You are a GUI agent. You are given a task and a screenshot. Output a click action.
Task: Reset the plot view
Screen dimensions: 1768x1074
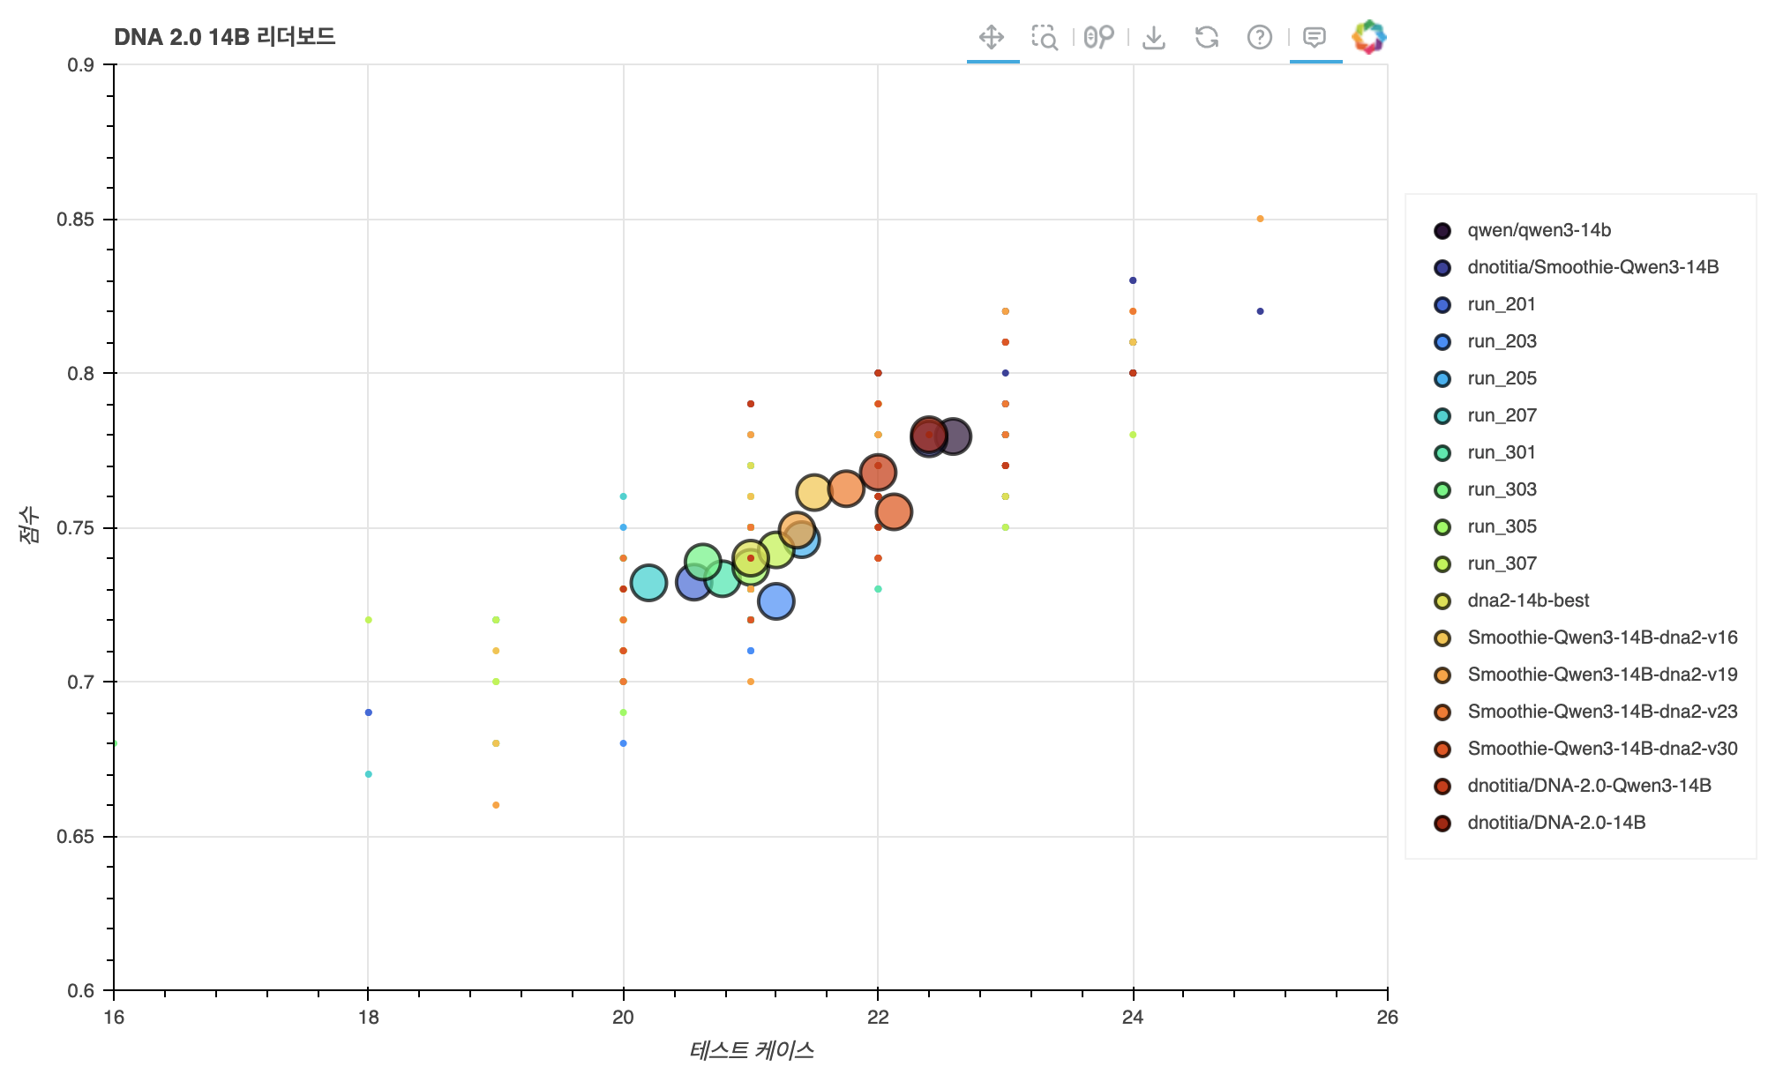[x=1206, y=37]
